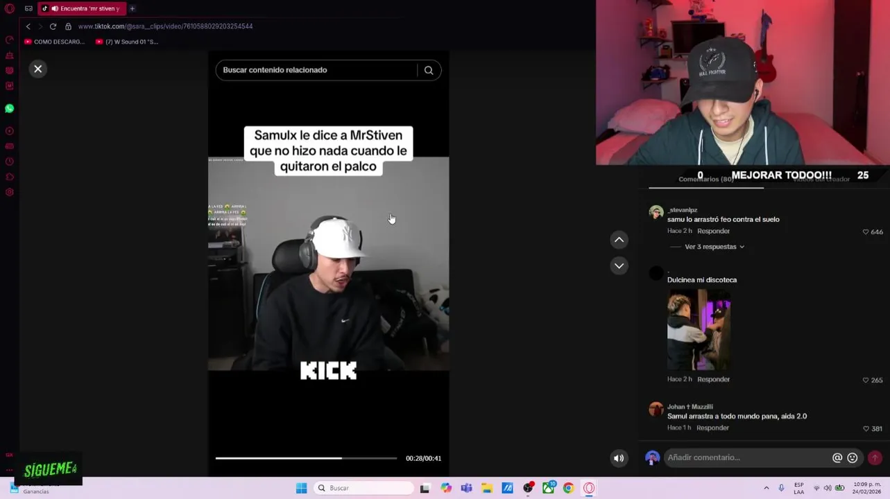This screenshot has height=499, width=890.
Task: Open Windows Start menu
Action: click(x=301, y=488)
